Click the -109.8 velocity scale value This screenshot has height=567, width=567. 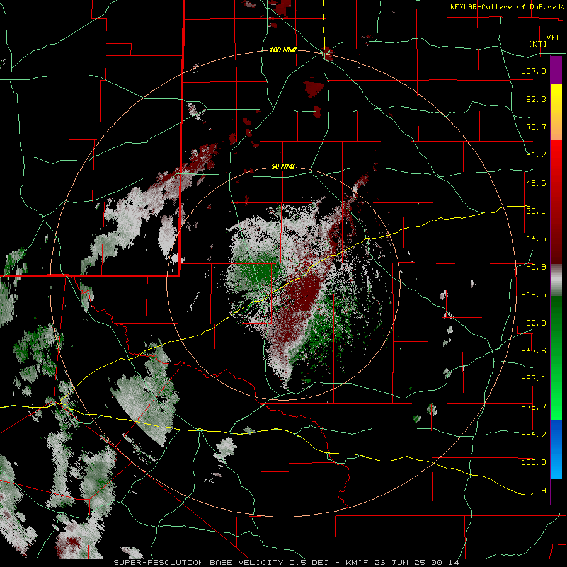pos(531,462)
